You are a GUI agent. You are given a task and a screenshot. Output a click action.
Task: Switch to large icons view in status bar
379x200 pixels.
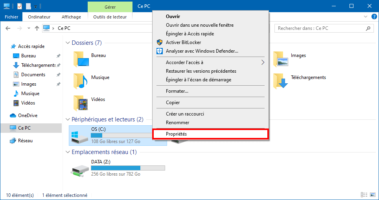pyautogui.click(x=372, y=195)
